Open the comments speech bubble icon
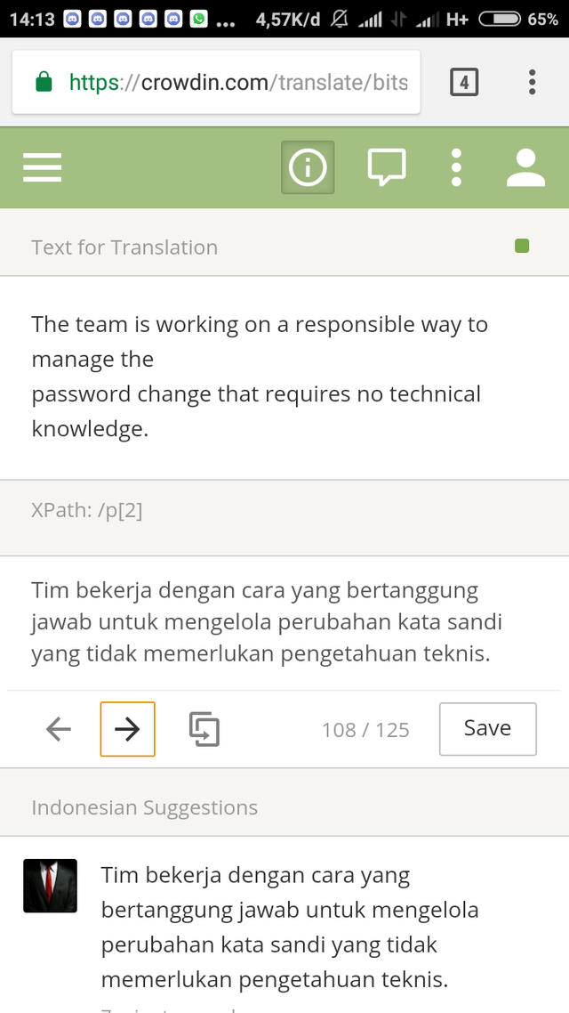The width and height of the screenshot is (569, 1013). [x=387, y=167]
